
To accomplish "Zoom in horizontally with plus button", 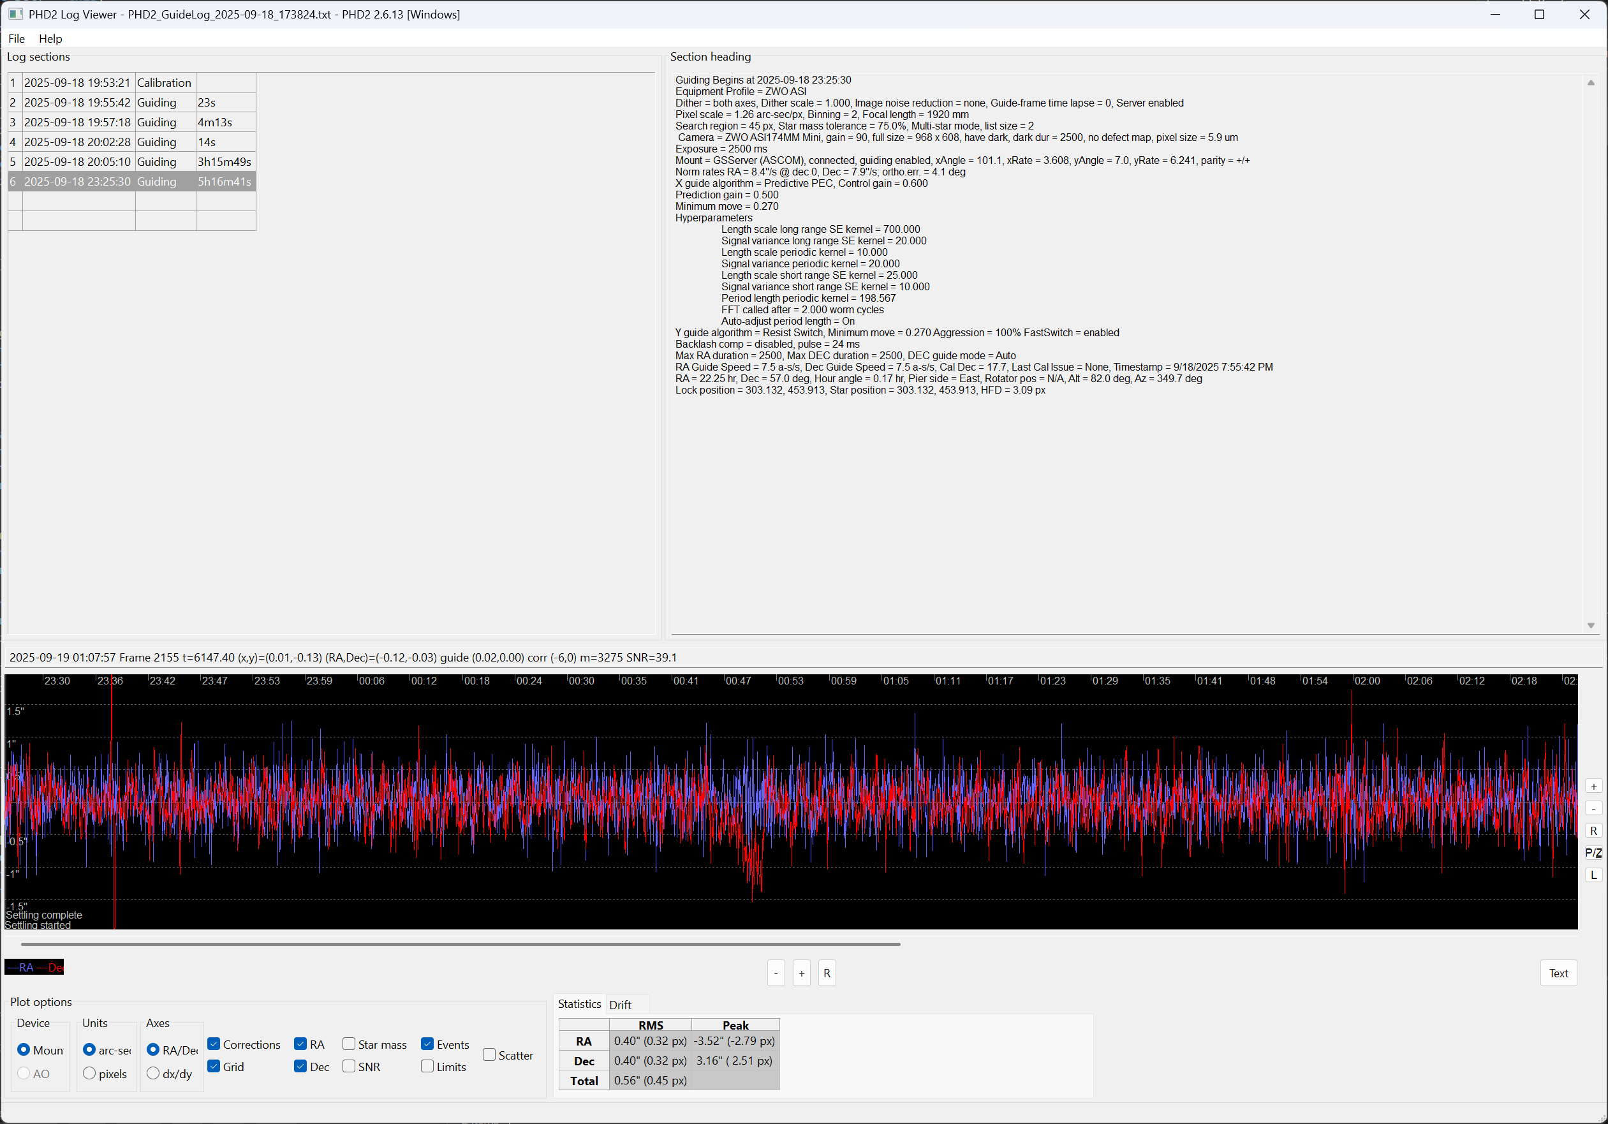I will (x=801, y=973).
